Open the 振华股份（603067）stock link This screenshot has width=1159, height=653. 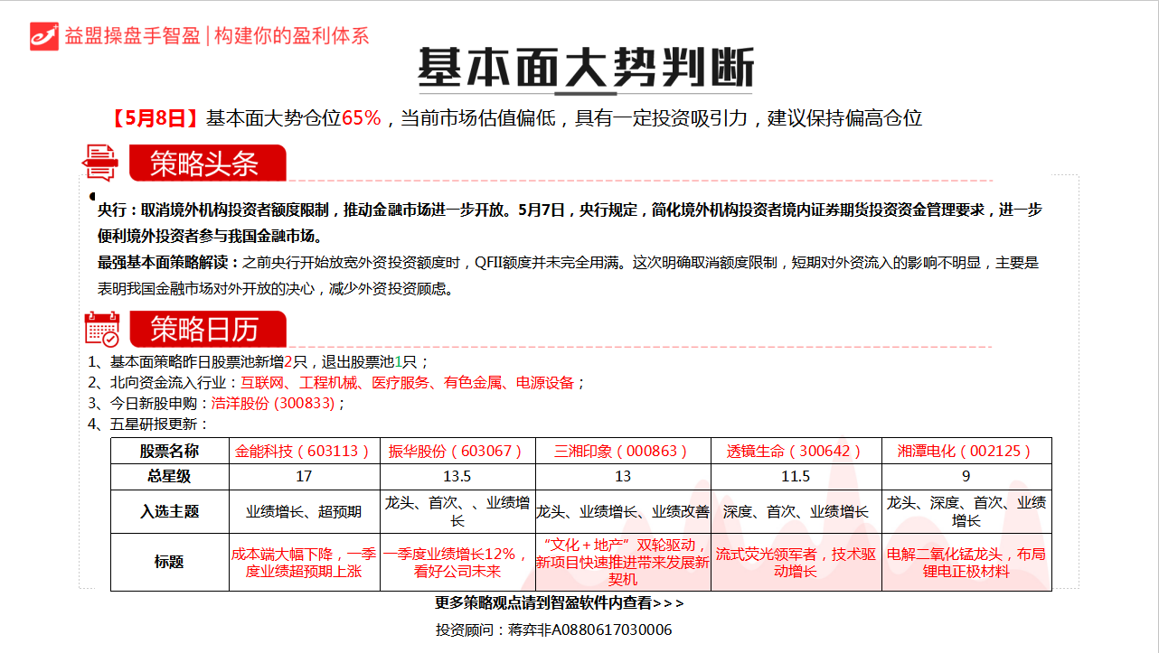click(x=456, y=451)
